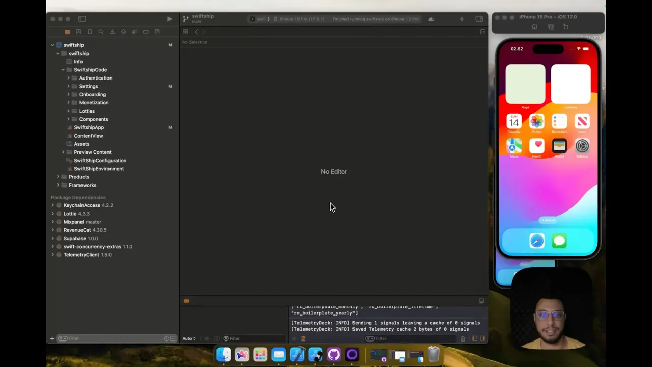The width and height of the screenshot is (652, 367).
Task: Hide the debug area toggle
Action: [x=481, y=301]
